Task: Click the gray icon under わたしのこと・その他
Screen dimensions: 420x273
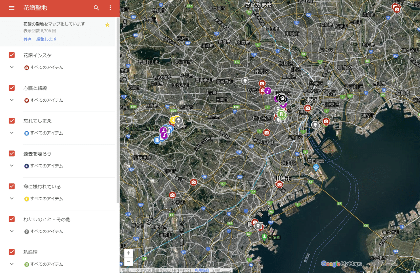Action: coord(27,231)
